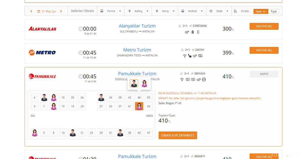Open the Metro Turizm trip link
This screenshot has height=159, width=303.
pos(137,50)
